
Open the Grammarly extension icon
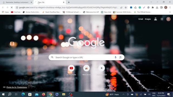[140, 8]
